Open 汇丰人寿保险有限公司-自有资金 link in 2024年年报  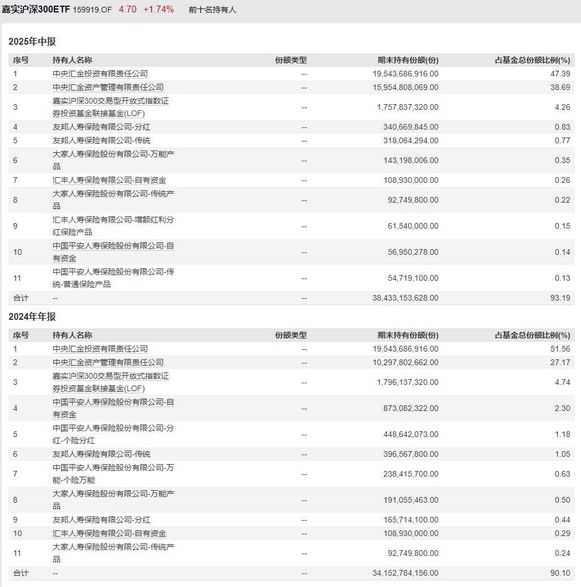(109, 533)
